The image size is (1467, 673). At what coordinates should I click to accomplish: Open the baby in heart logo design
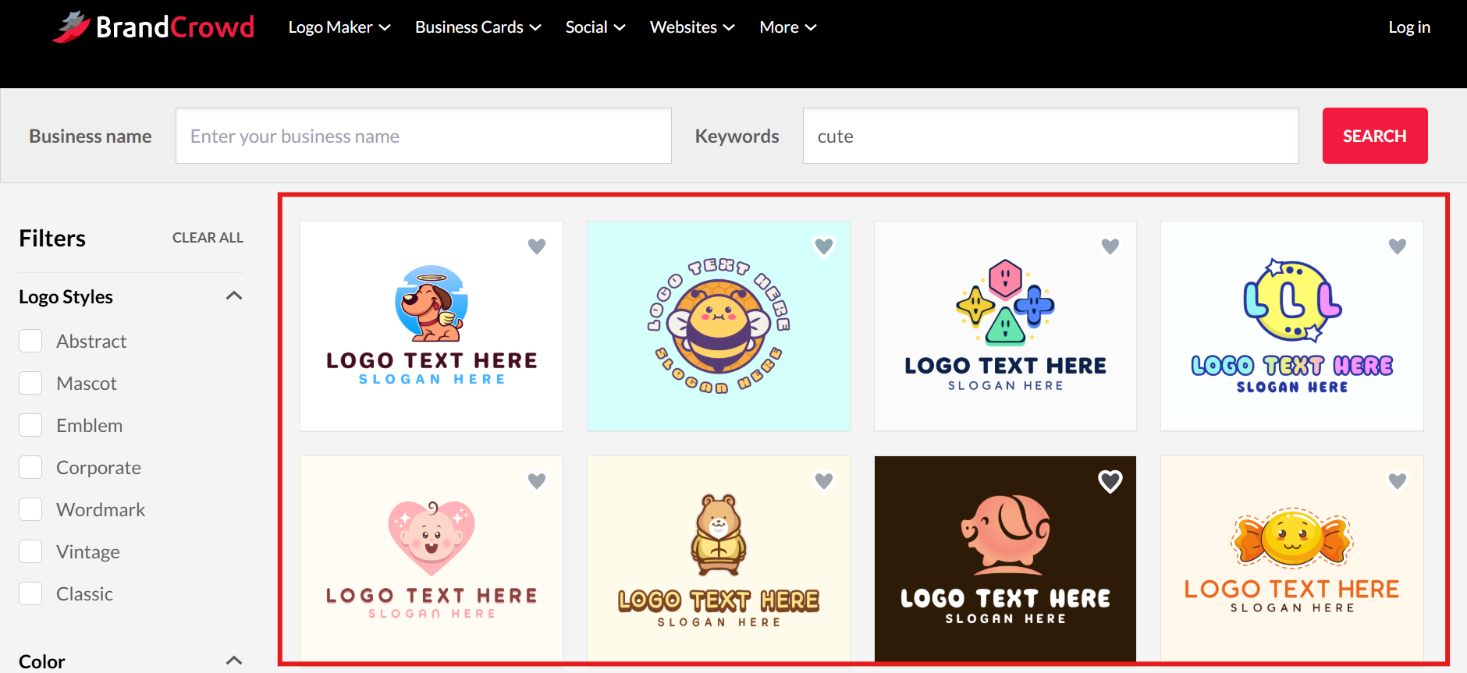click(x=432, y=558)
